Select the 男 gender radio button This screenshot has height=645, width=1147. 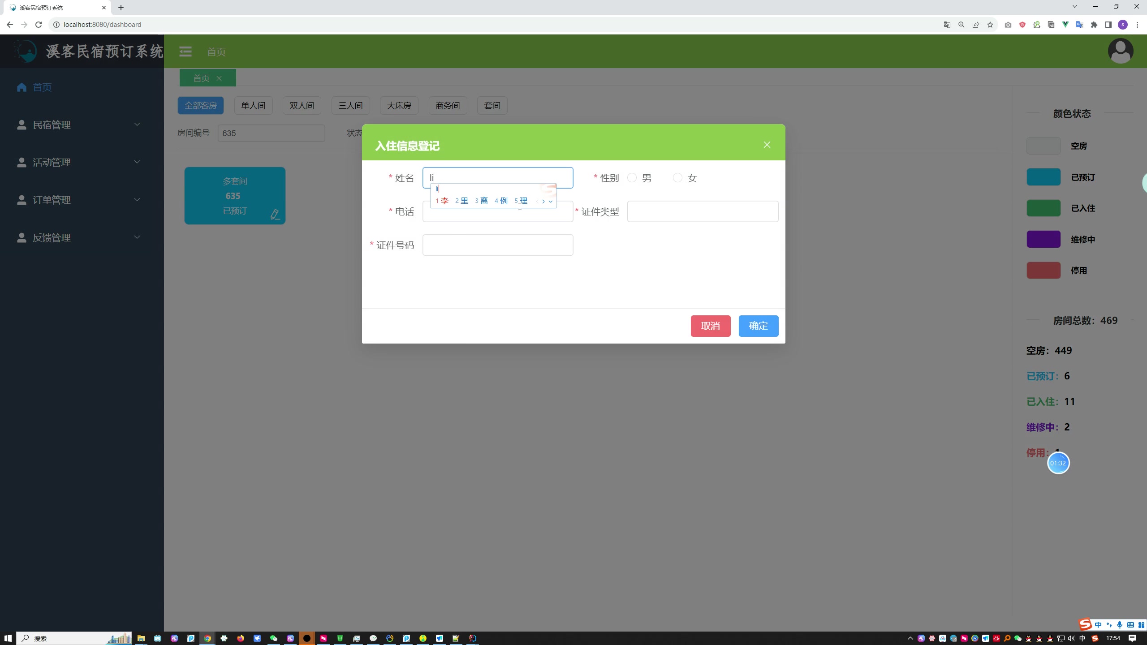coord(632,178)
